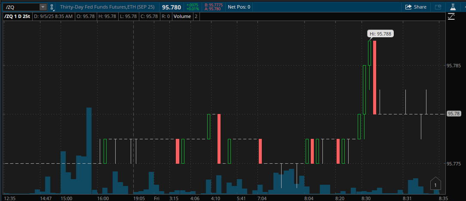Click the 'Net Pos: 0' label
This screenshot has height=201, width=466.
click(x=239, y=7)
